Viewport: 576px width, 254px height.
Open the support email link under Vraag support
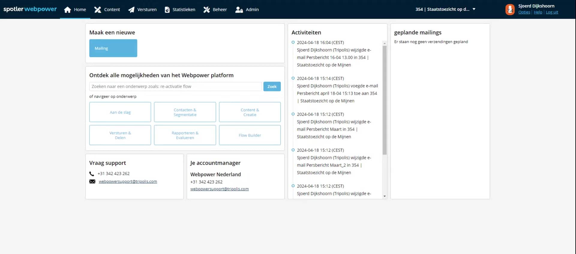pos(128,182)
